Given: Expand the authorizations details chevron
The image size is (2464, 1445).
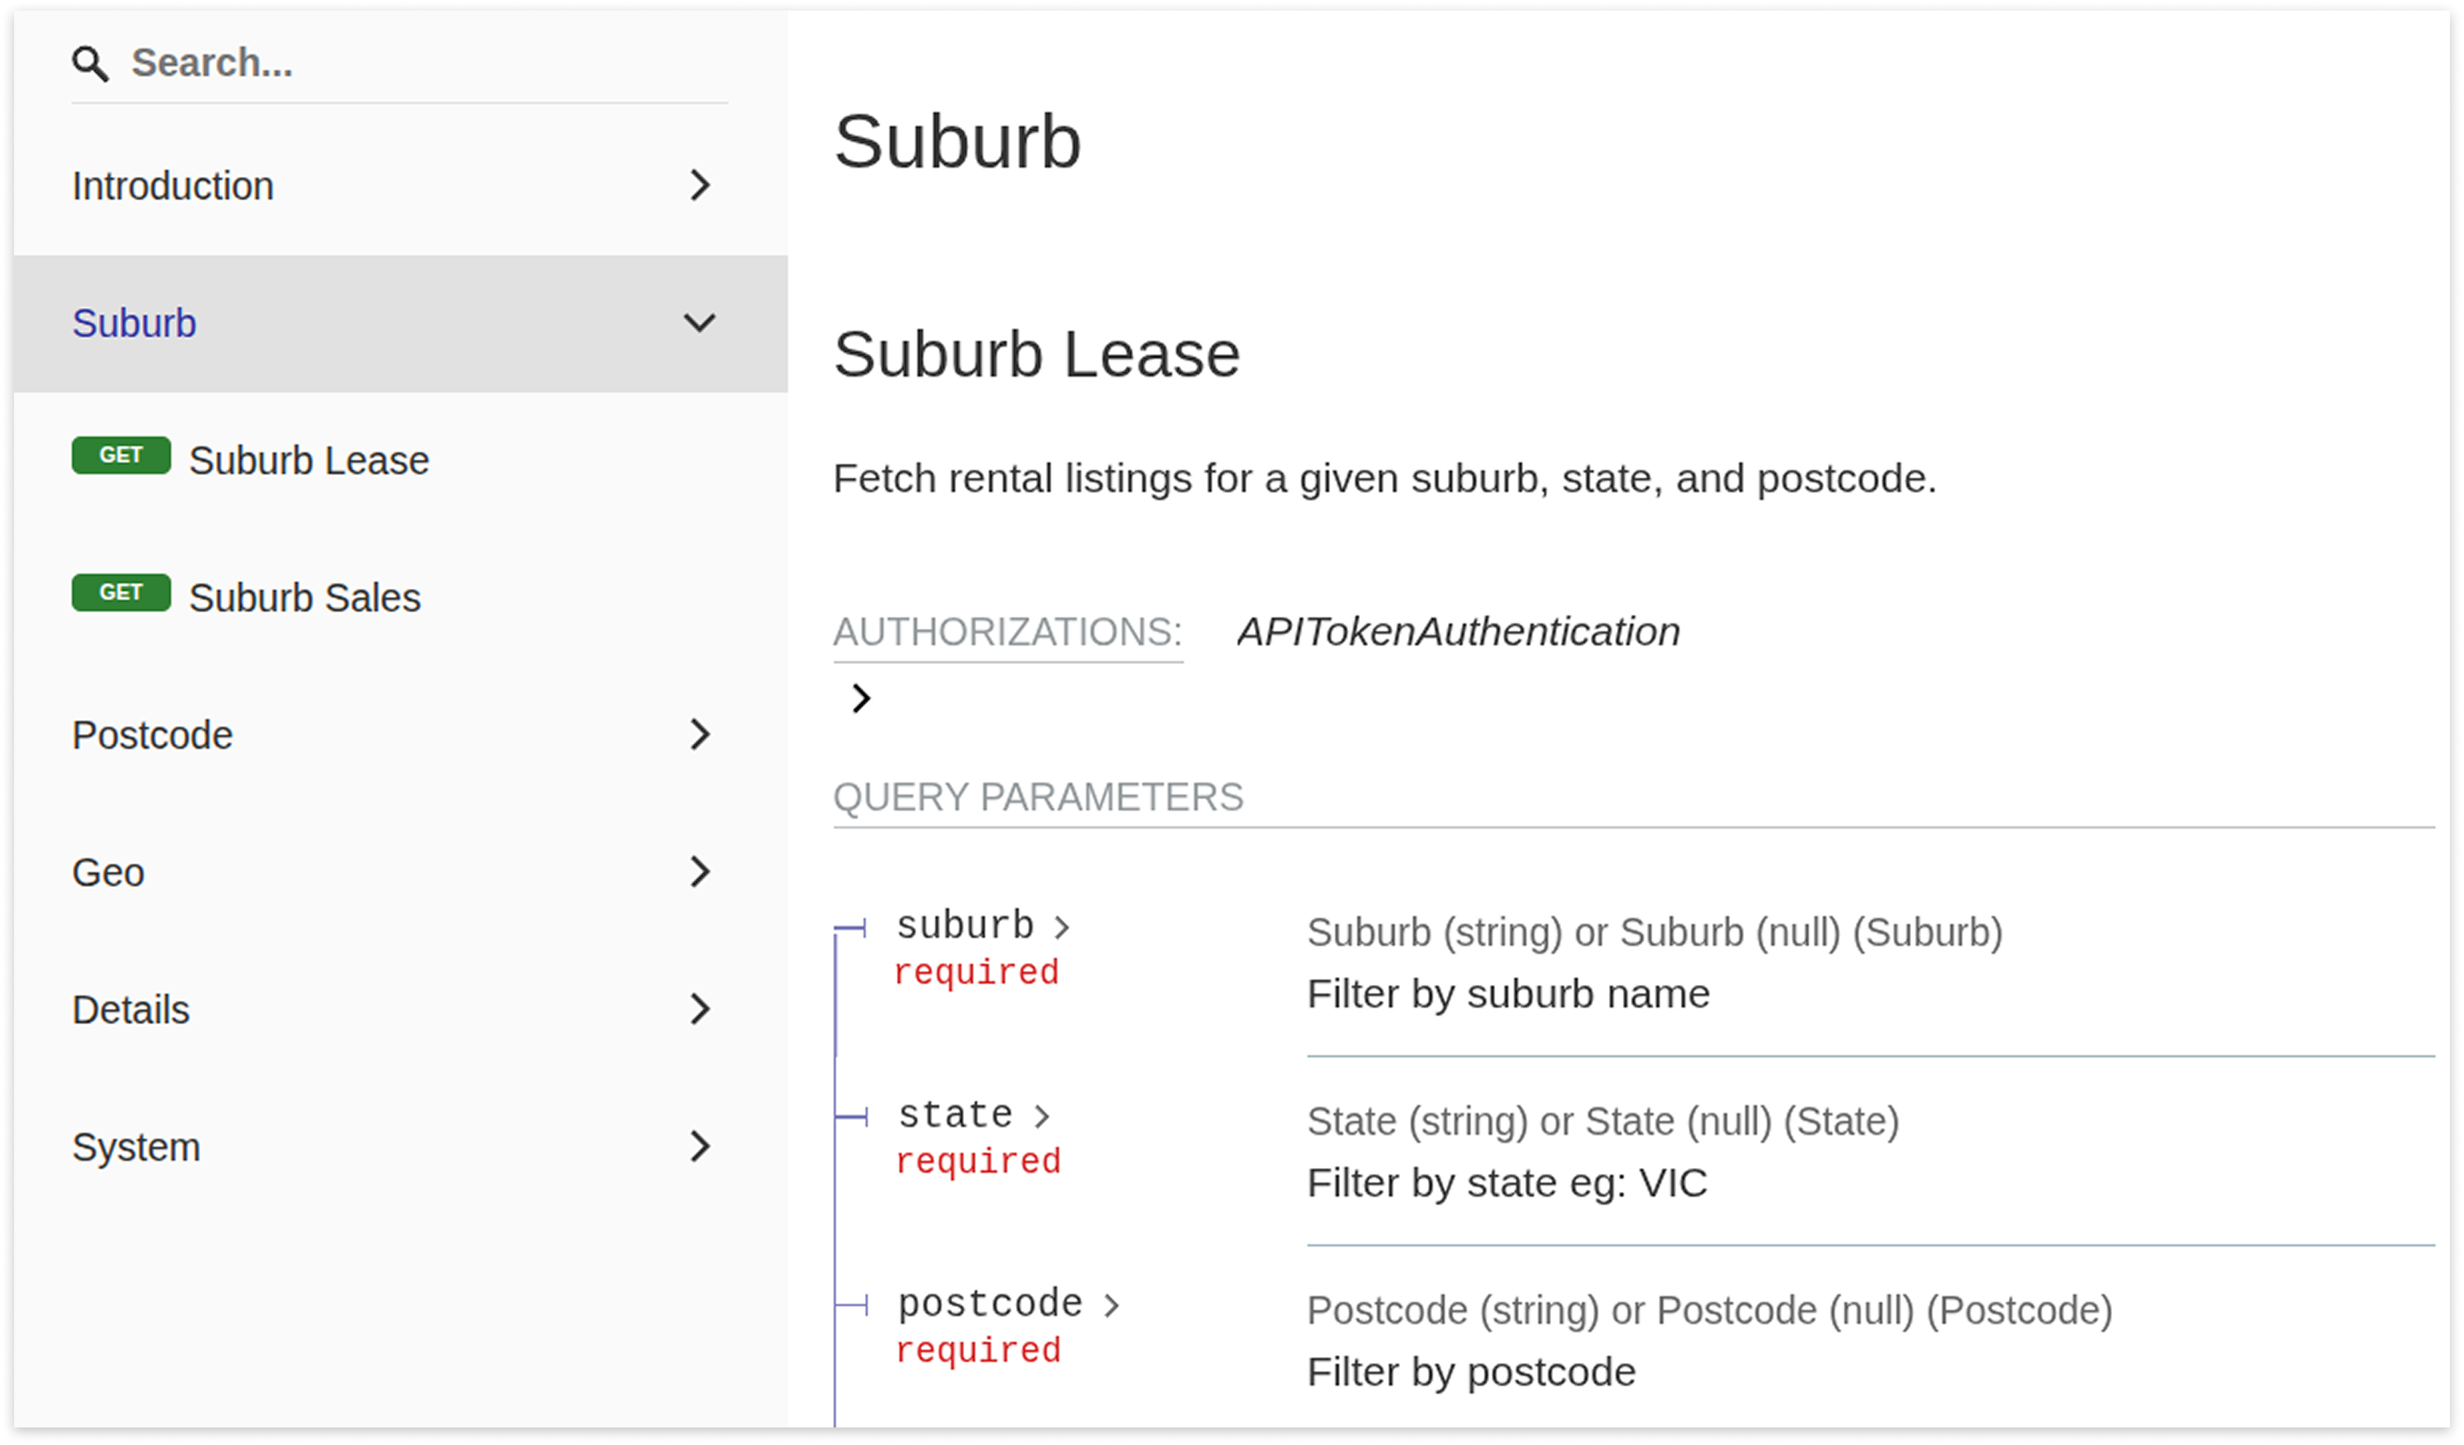Looking at the screenshot, I should 861,698.
